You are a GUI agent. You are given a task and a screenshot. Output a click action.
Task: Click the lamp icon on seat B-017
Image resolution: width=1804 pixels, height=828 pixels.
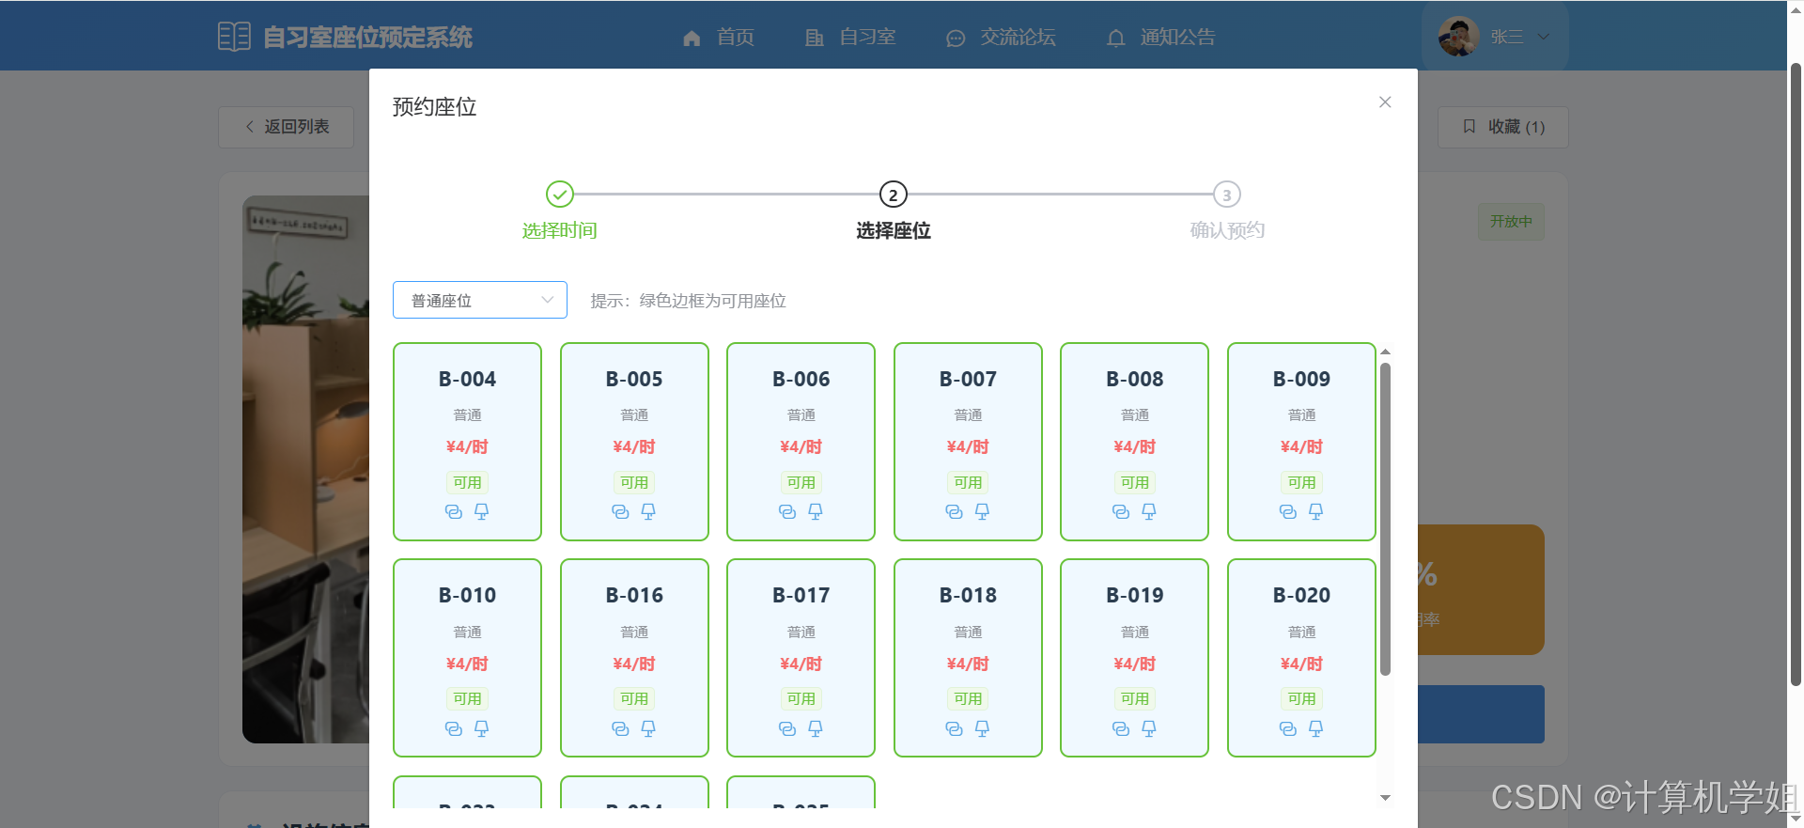coord(816,729)
